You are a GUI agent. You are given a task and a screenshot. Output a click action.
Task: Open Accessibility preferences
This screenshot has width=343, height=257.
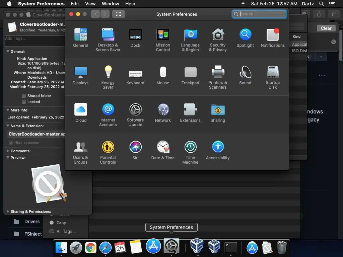click(x=218, y=150)
